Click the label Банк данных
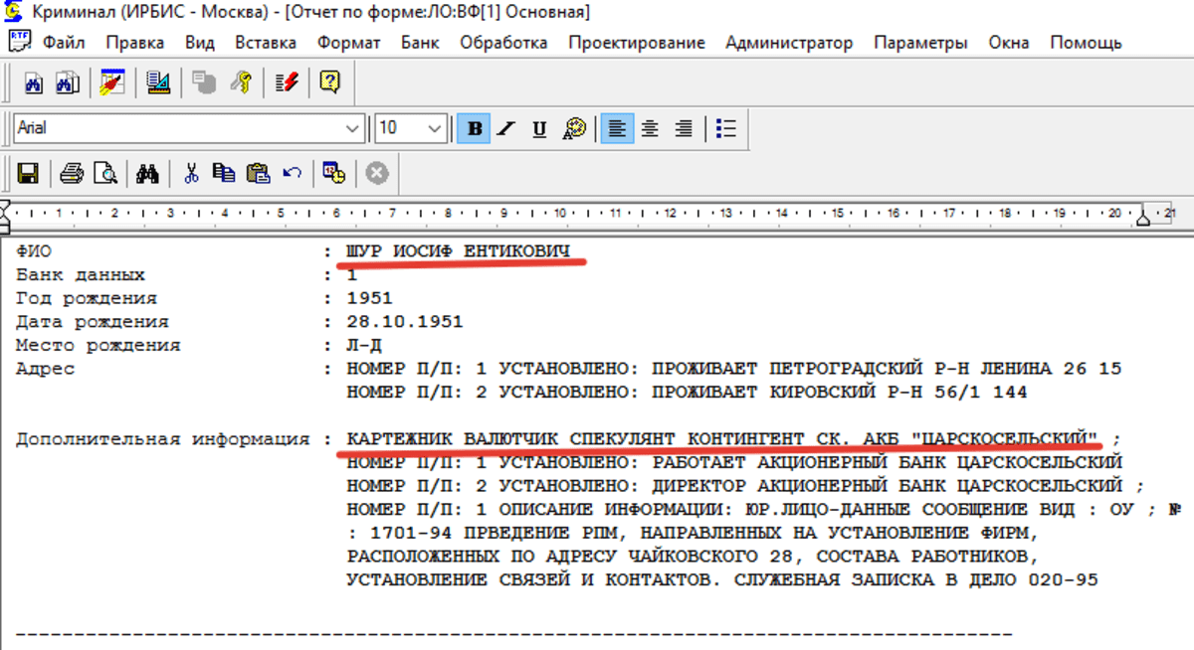The image size is (1194, 650). coord(80,275)
